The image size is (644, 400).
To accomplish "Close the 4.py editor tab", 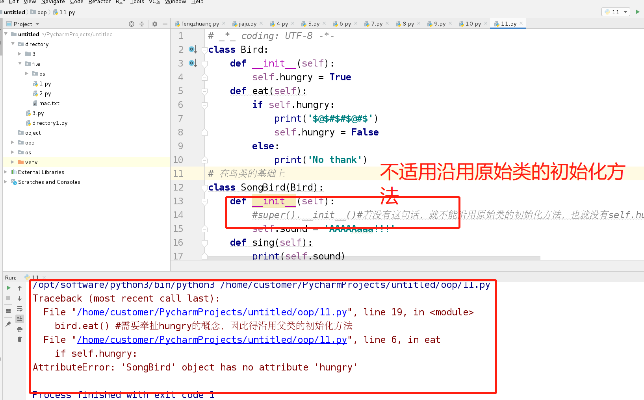I will [x=293, y=23].
